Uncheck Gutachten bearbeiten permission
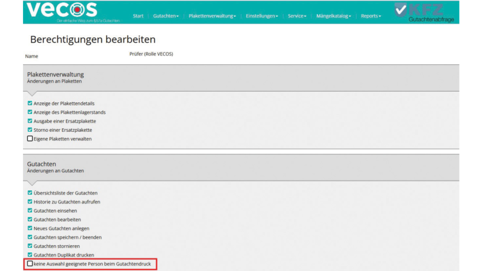The height and width of the screenshot is (271, 483). point(30,219)
